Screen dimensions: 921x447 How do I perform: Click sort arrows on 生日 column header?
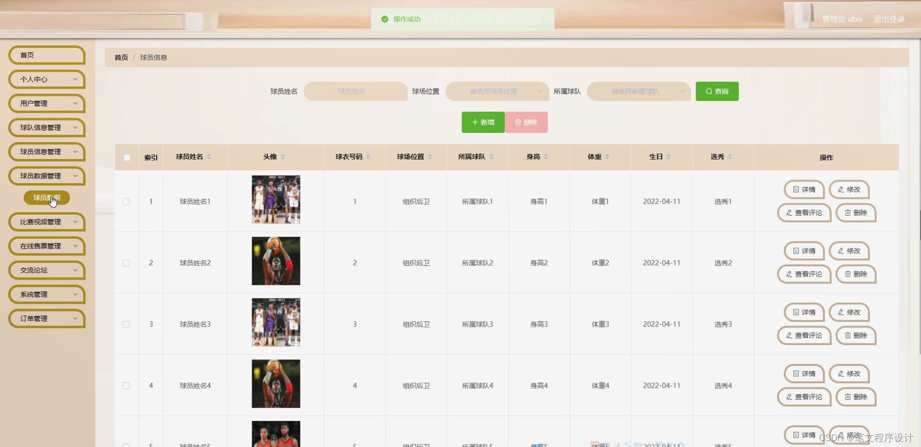coord(668,157)
